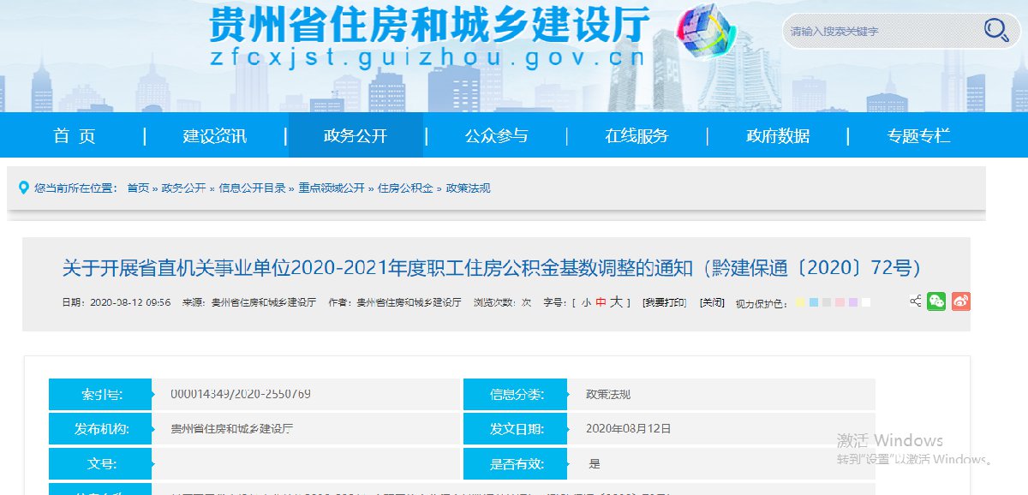Set font size to small (小)
This screenshot has width=1028, height=495.
(586, 302)
